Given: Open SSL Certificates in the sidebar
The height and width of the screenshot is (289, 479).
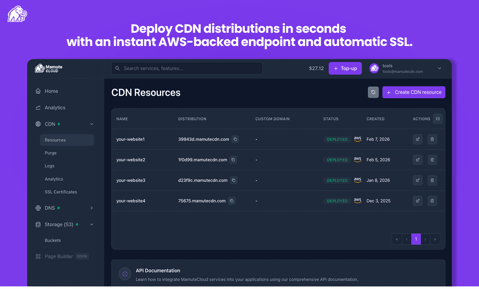Looking at the screenshot, I should click(x=60, y=192).
